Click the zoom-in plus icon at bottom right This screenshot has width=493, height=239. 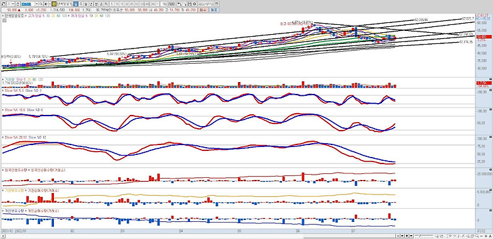[486, 236]
